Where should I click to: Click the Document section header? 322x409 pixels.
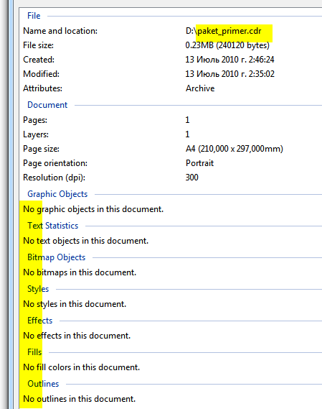pos(47,105)
